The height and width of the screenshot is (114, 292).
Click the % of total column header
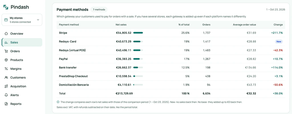tap(184, 25)
